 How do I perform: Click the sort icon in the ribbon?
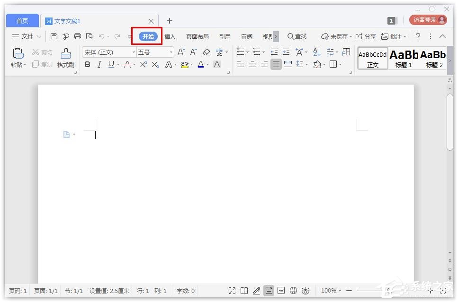(316, 52)
